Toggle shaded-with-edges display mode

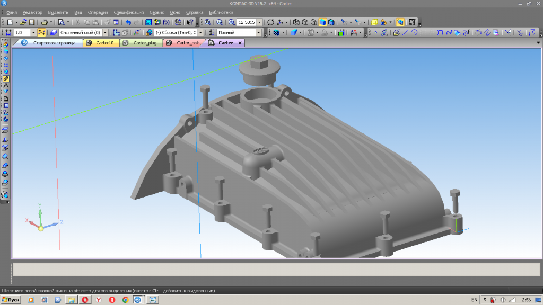pos(331,22)
